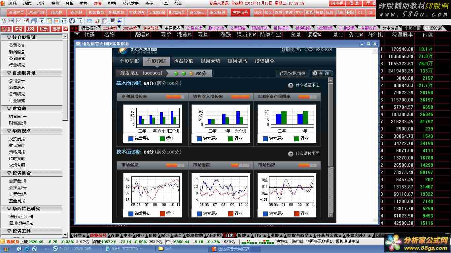Open the time-sharing line chart icon
Screen dimensions: 451x253
[x=19, y=21]
